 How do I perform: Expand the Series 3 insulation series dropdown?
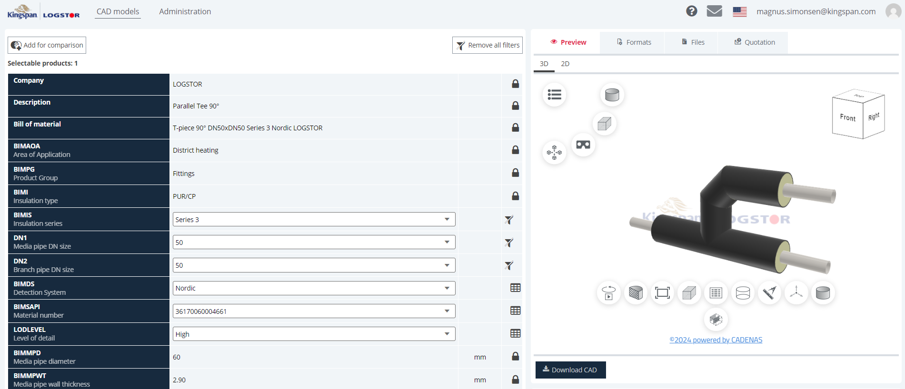tap(314, 219)
